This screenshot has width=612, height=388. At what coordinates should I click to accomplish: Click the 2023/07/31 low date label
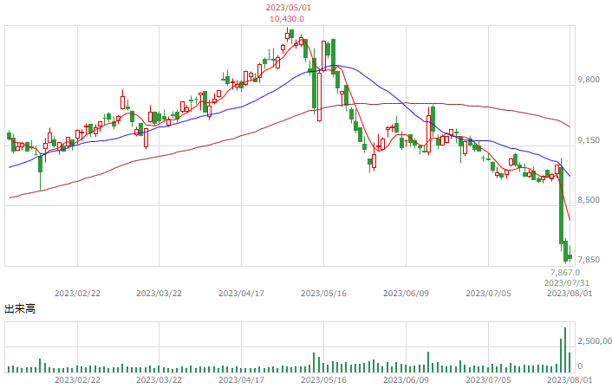(567, 282)
